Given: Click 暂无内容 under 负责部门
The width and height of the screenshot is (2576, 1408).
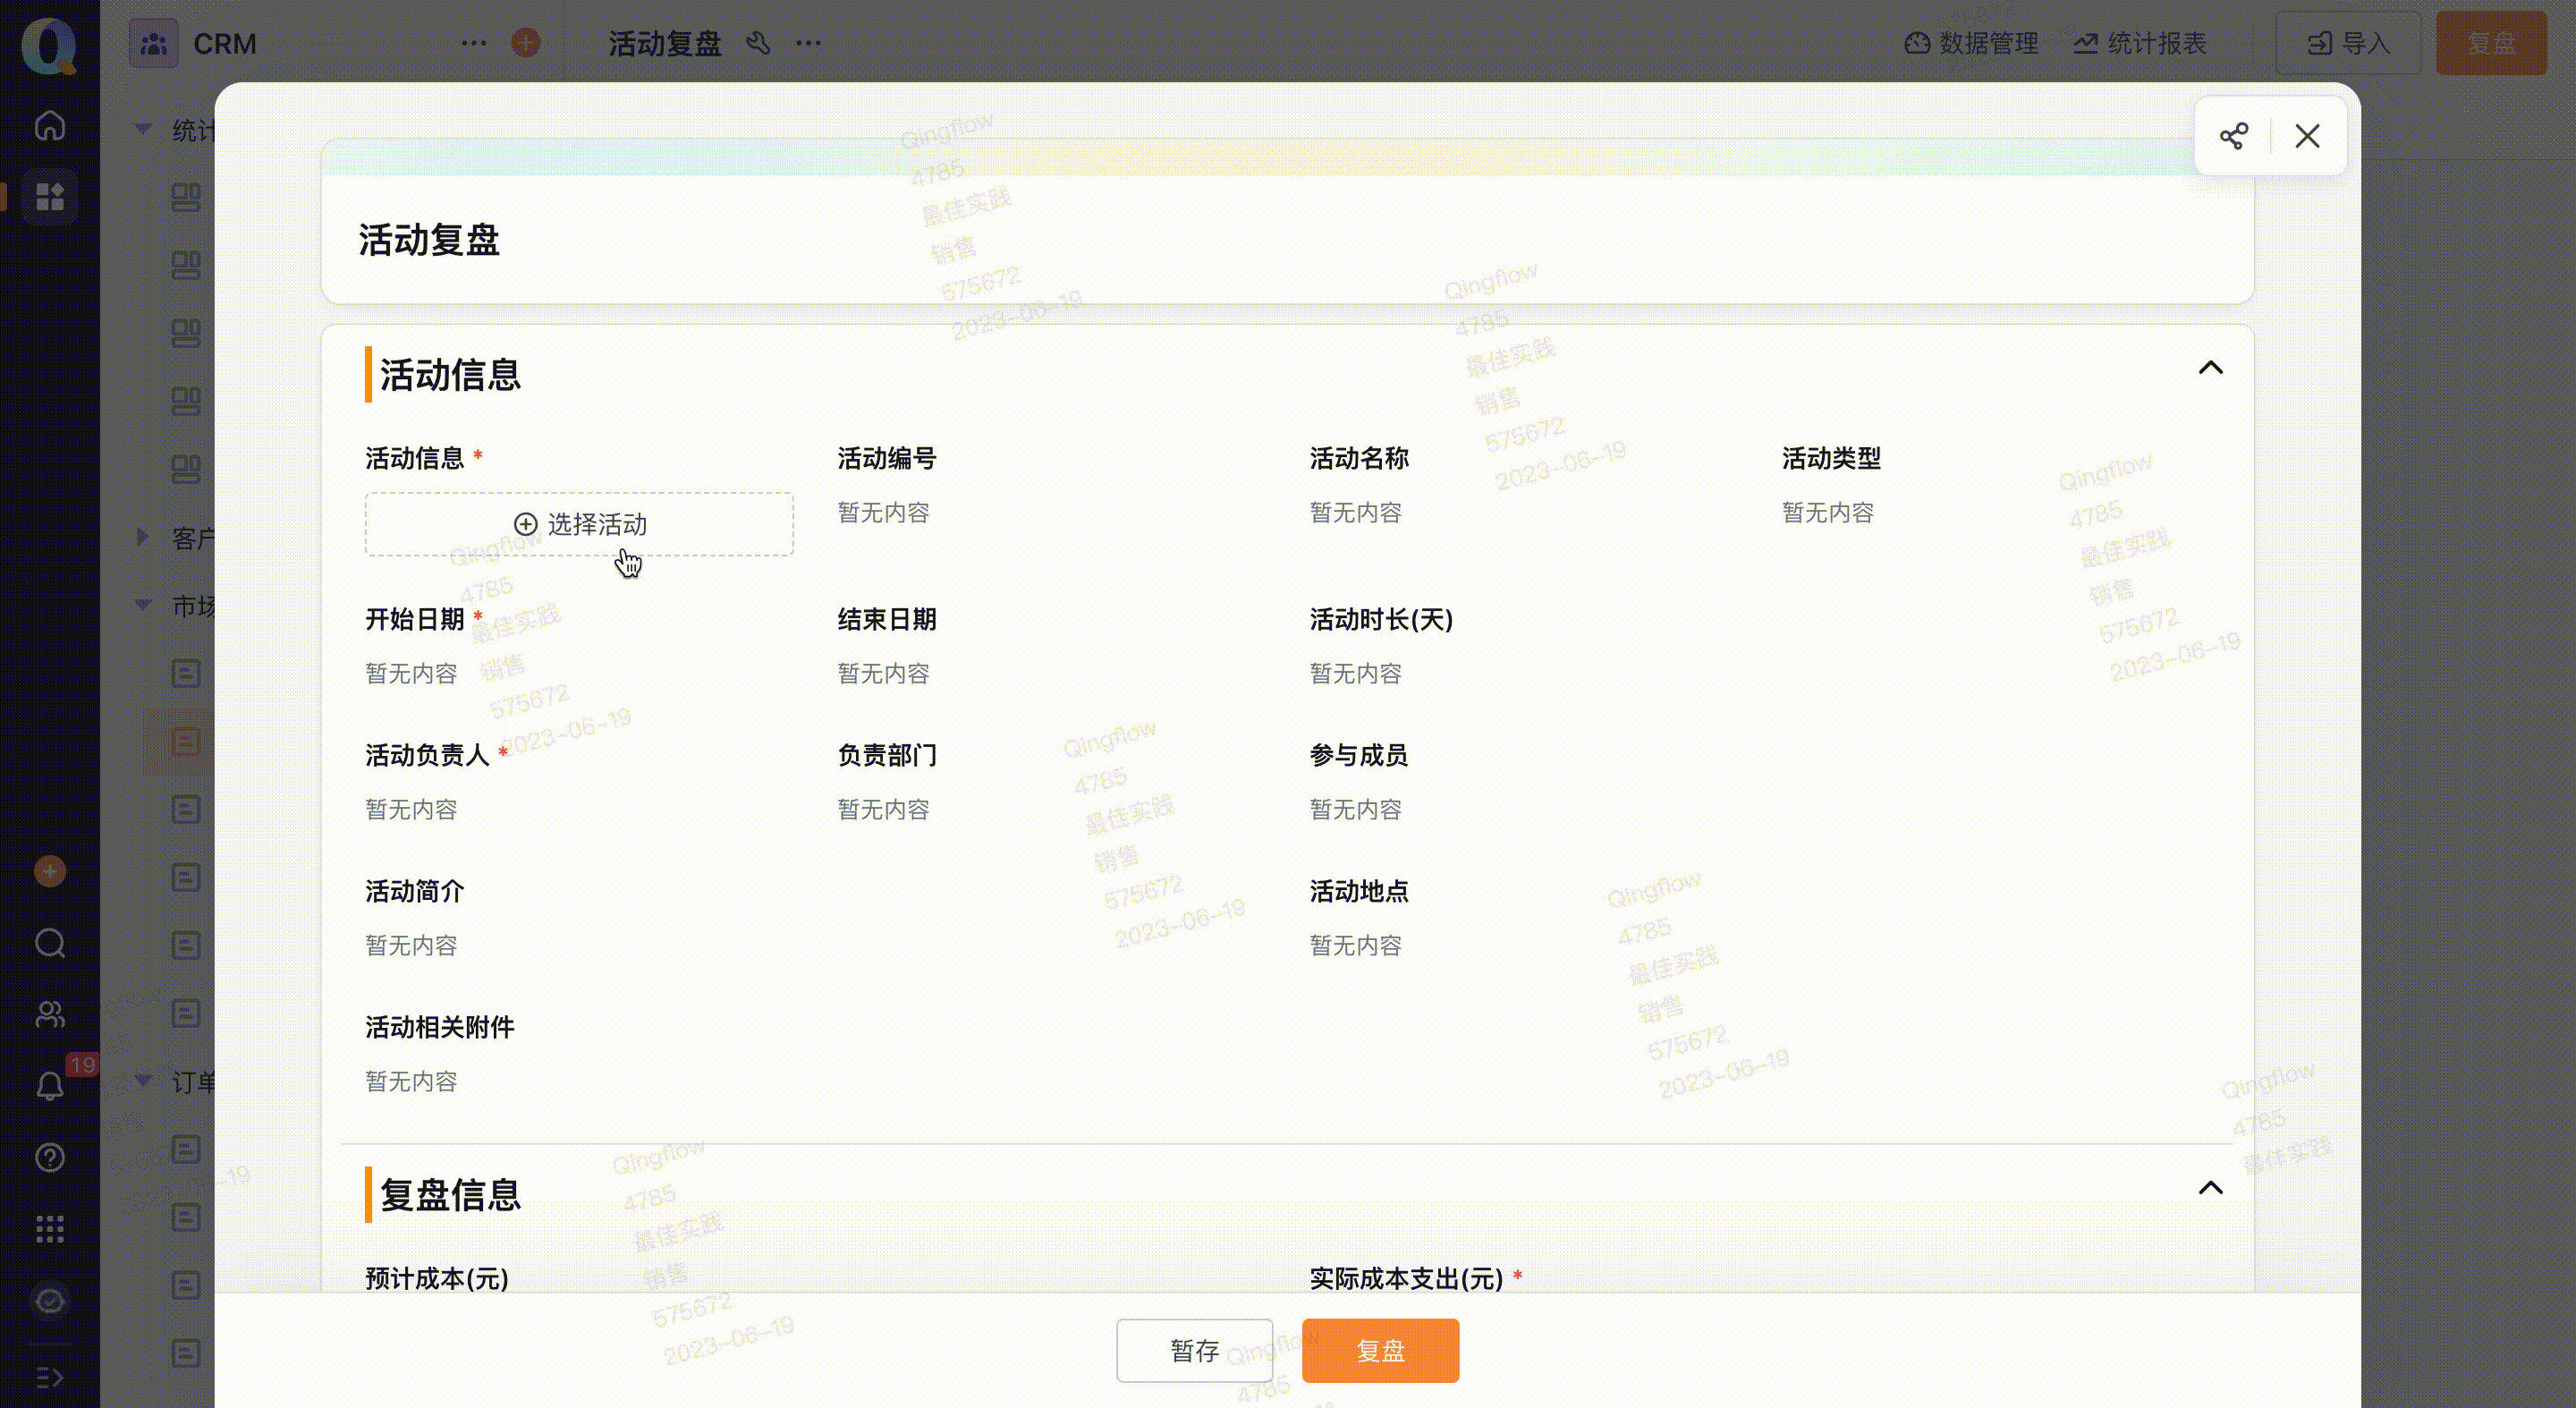Looking at the screenshot, I should point(883,809).
